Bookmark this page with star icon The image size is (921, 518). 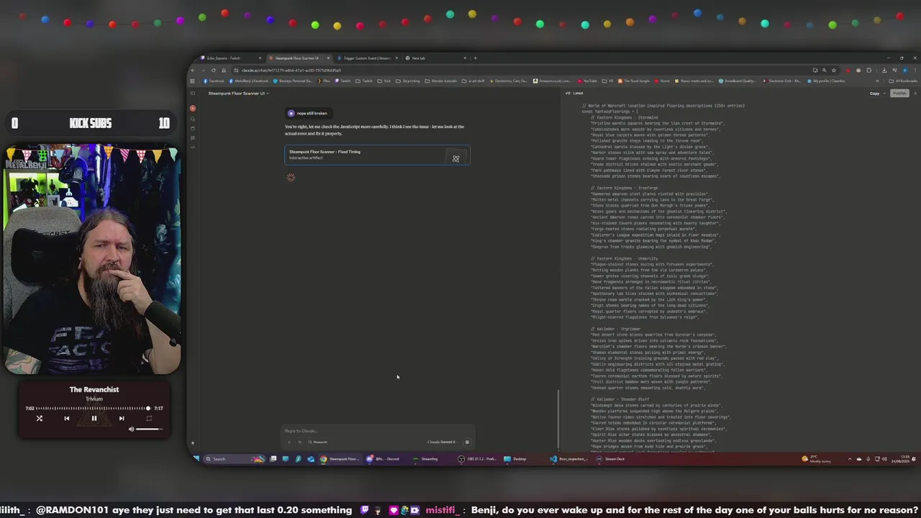tap(834, 70)
